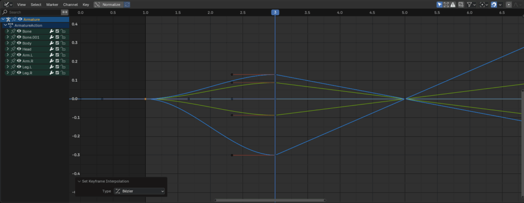
Task: Pin the Body channel
Action: pyautogui.click(x=13, y=43)
